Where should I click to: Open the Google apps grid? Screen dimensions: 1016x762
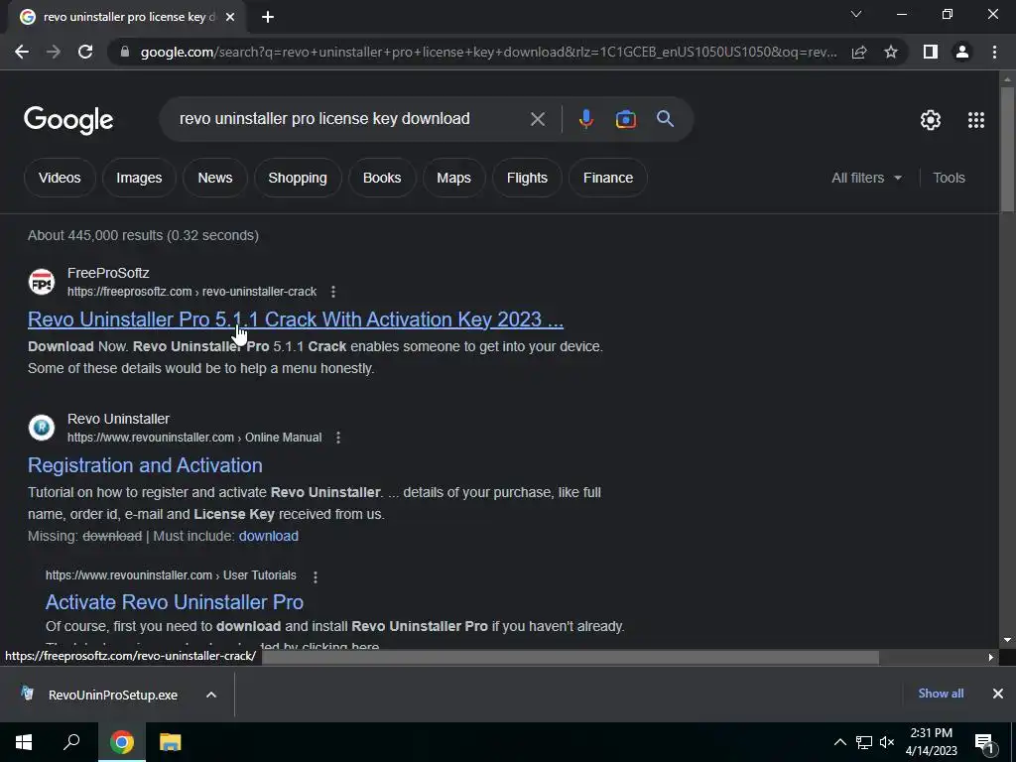pyautogui.click(x=976, y=120)
